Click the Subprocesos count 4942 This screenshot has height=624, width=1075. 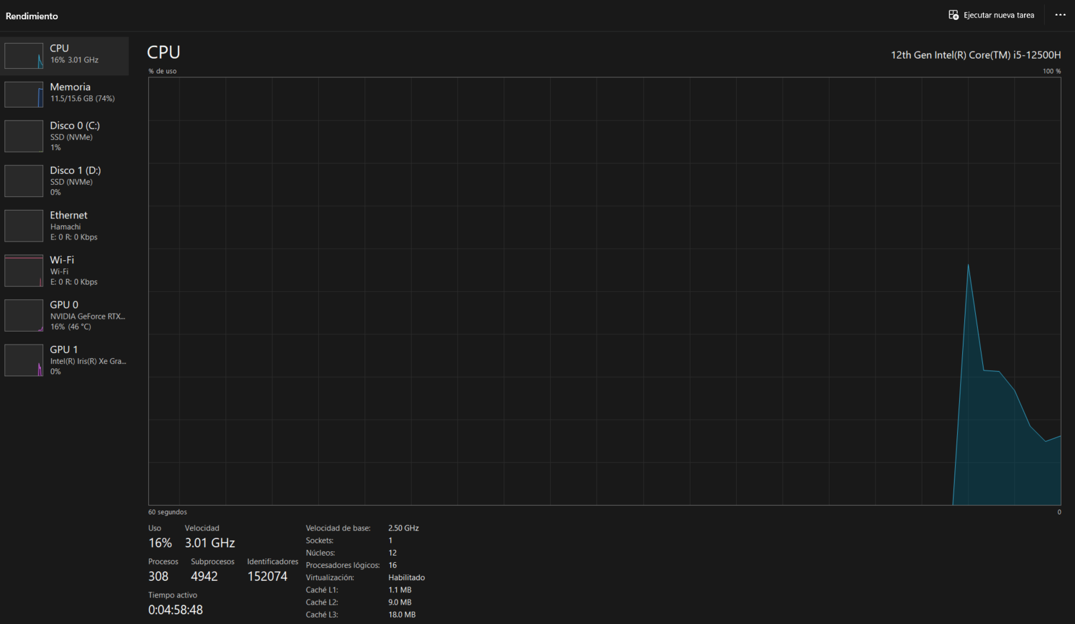pyautogui.click(x=204, y=576)
